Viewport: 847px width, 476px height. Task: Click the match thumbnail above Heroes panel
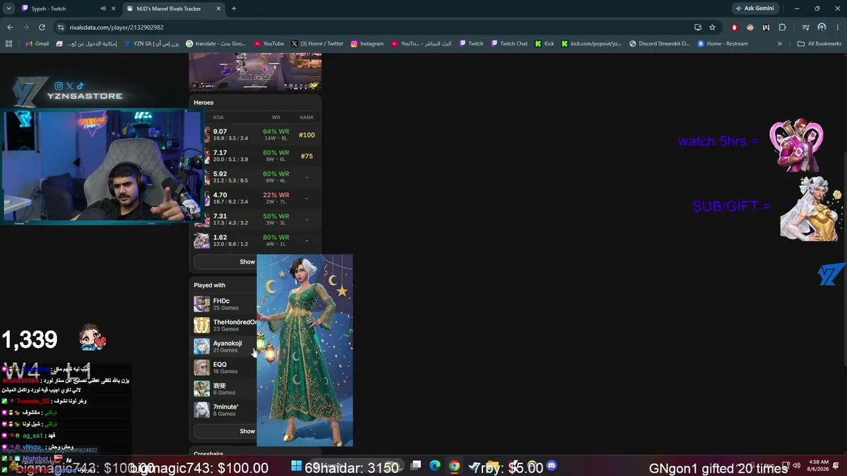point(255,71)
